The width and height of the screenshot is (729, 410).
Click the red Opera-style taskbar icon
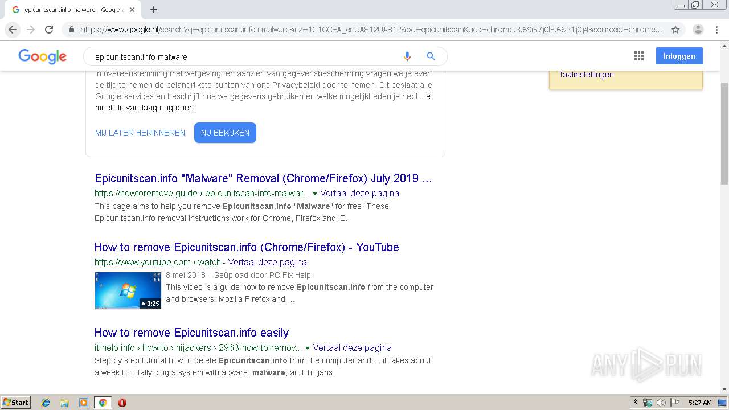coord(122,403)
